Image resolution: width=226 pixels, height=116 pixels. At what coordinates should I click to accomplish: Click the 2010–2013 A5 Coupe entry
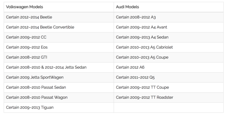pos(169,57)
